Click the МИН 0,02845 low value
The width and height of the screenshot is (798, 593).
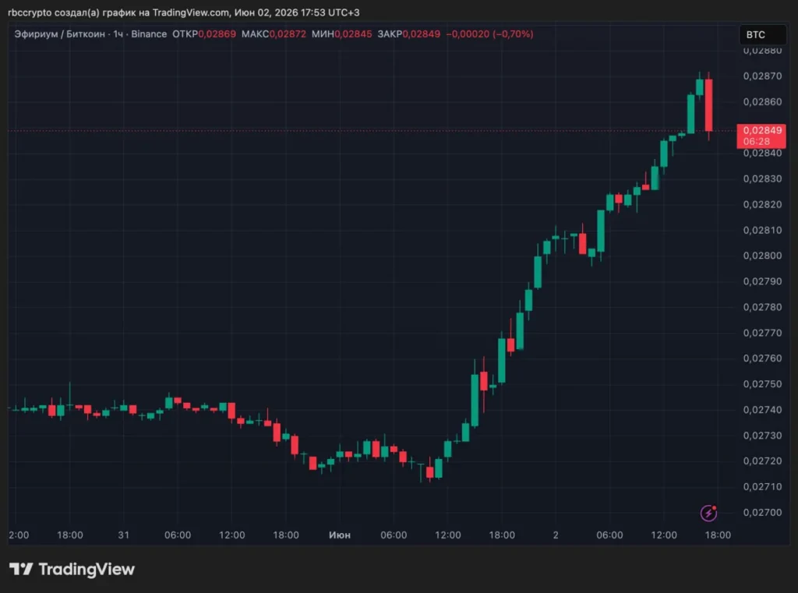pos(341,34)
